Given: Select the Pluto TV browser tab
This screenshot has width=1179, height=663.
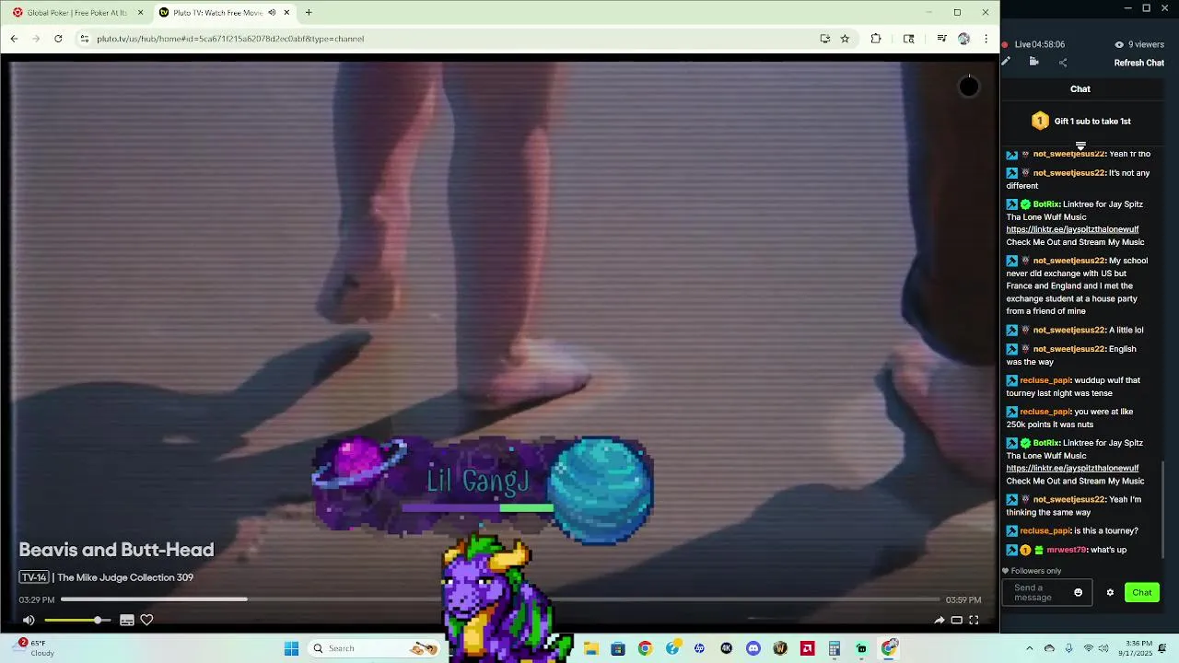Looking at the screenshot, I should click(221, 13).
